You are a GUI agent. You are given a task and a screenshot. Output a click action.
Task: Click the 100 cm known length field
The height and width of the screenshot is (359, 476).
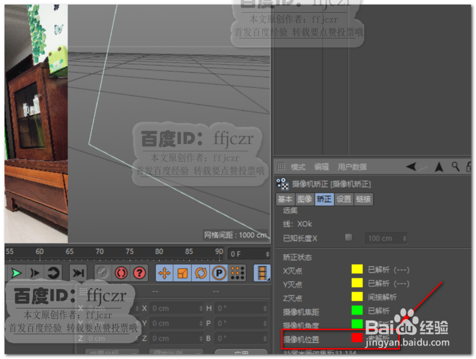386,238
